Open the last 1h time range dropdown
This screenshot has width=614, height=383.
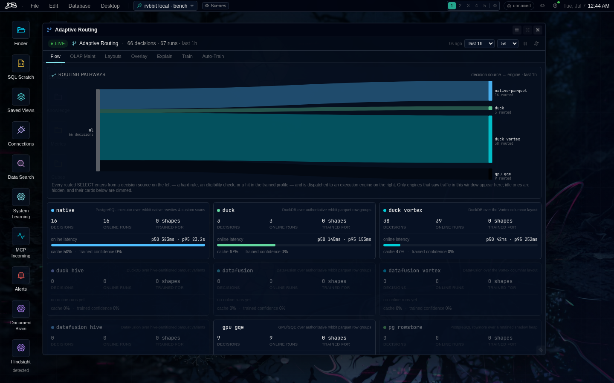479,43
